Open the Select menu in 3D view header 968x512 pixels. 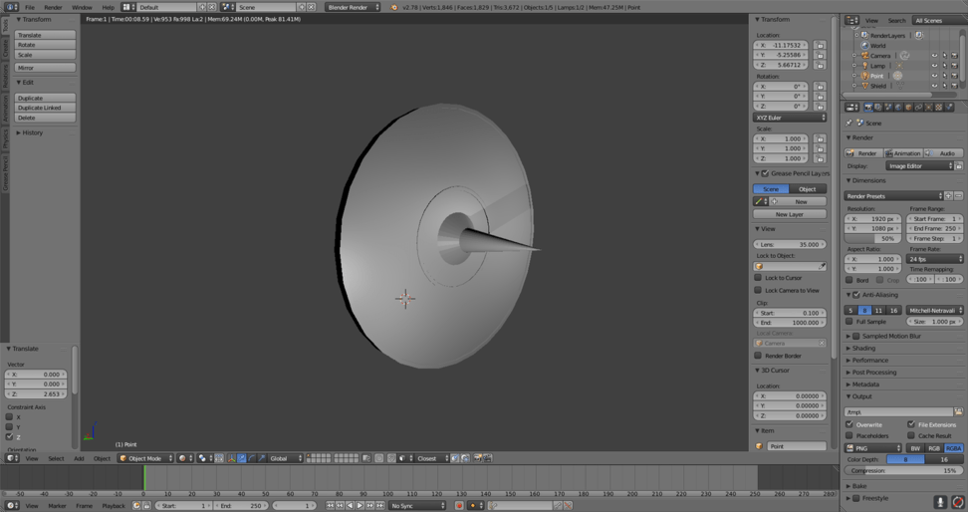click(56, 458)
